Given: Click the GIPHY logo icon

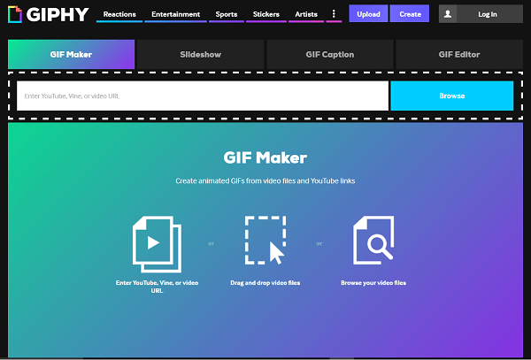Looking at the screenshot, I should [x=15, y=14].
